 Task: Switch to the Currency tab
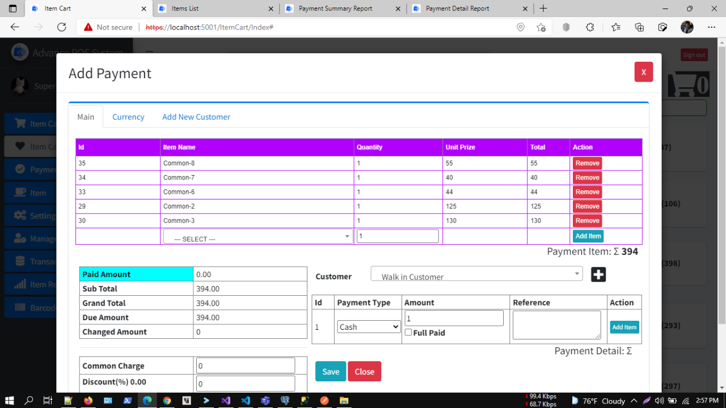point(128,117)
